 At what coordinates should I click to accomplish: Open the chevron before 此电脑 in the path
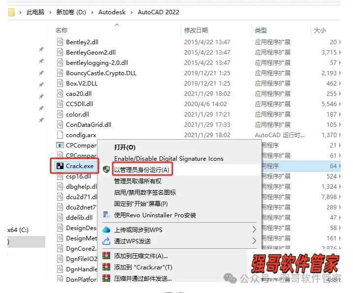tap(20, 12)
